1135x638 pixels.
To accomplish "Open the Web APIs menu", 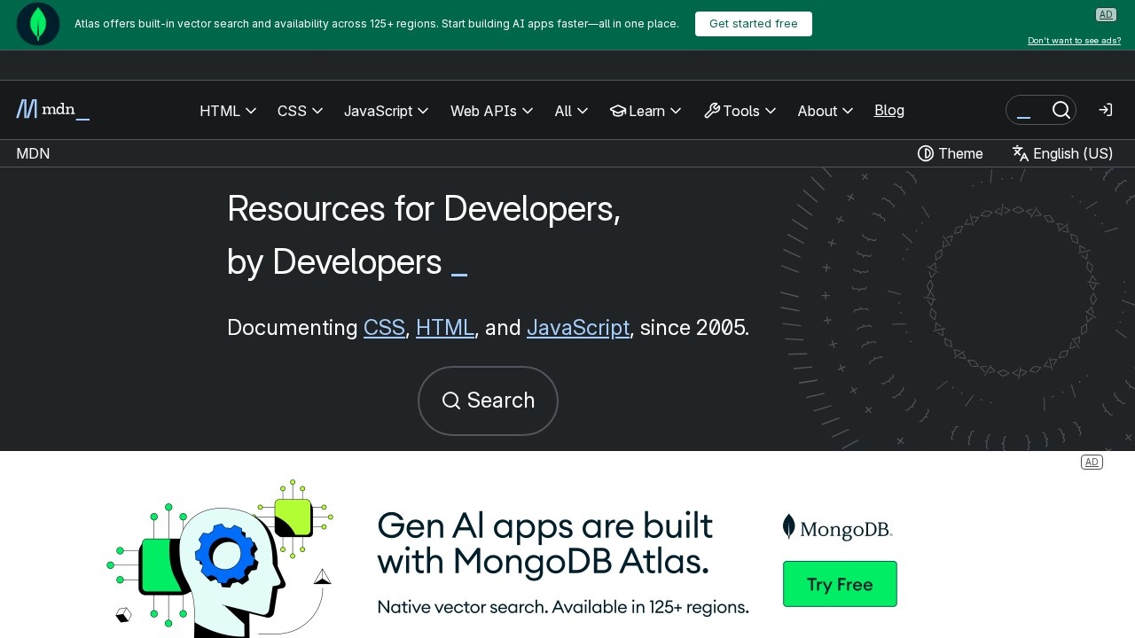I will 491,111.
